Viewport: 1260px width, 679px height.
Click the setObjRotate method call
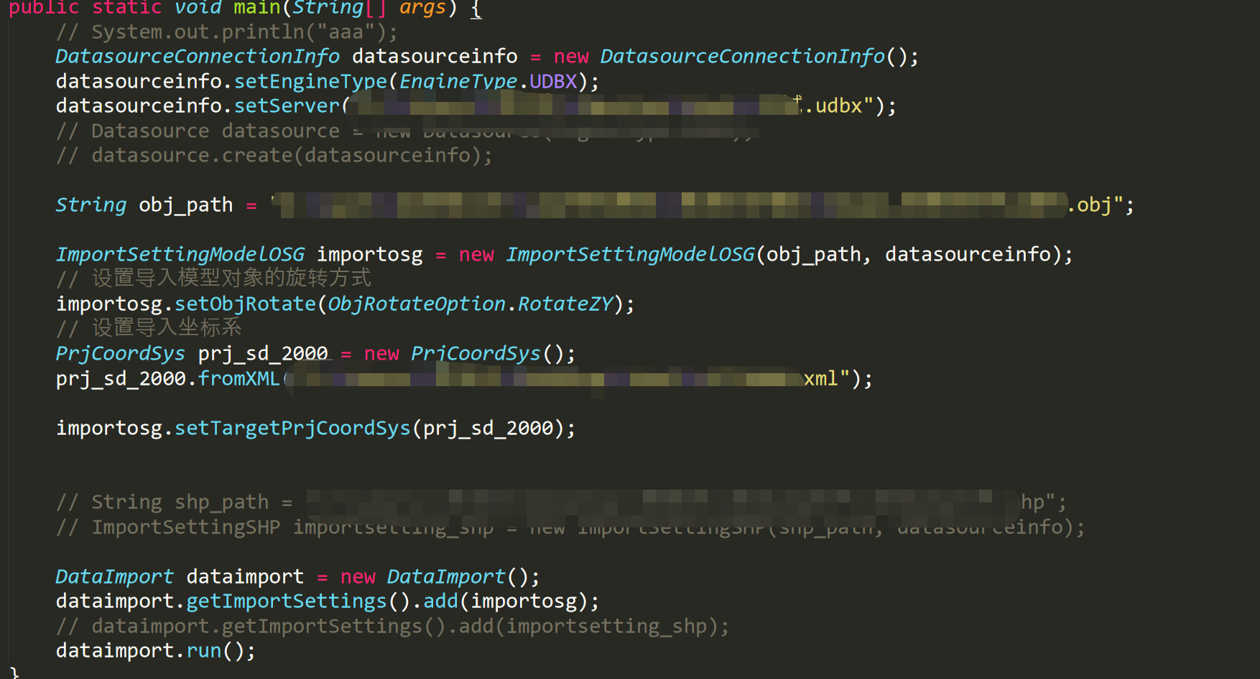pyautogui.click(x=245, y=304)
